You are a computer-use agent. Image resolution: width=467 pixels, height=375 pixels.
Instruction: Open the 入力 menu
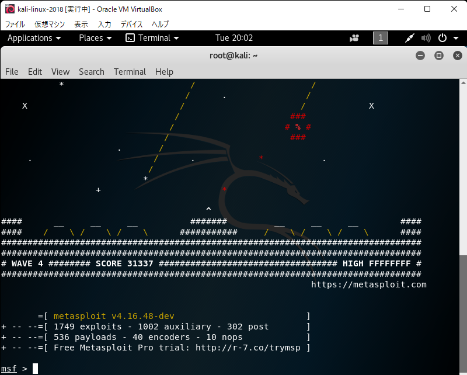pos(104,24)
